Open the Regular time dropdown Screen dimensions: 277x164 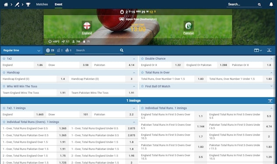[x=21, y=50]
